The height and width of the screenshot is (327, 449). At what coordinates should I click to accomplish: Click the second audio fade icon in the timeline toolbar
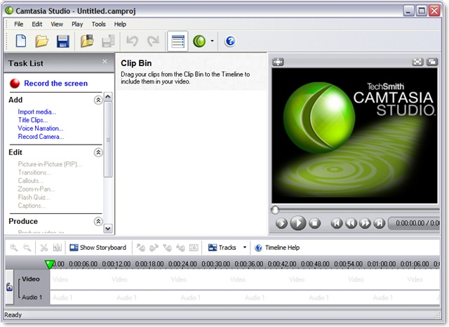(x=154, y=248)
